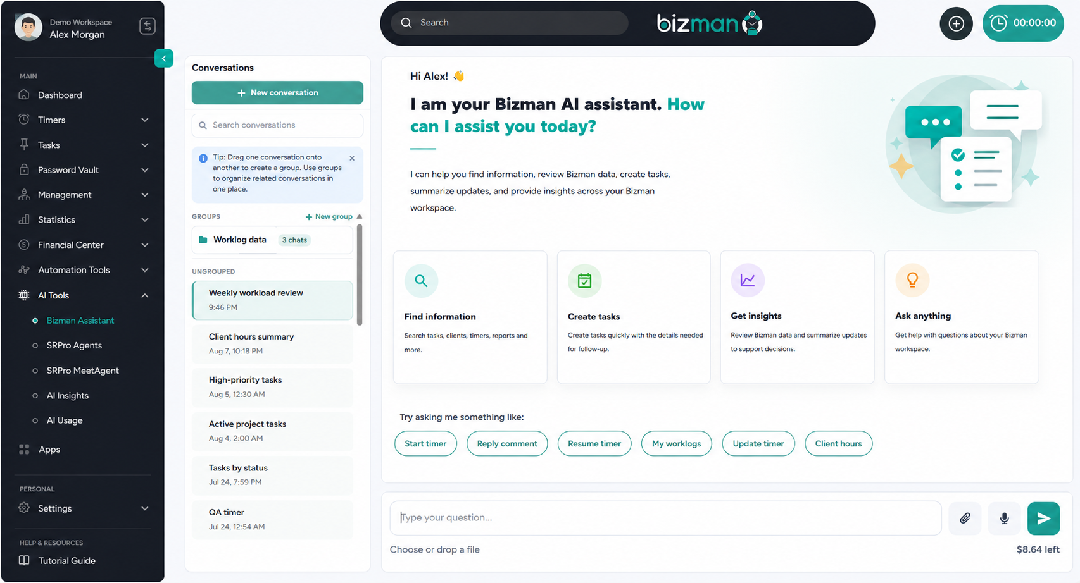
Task: Click the Statistics bar chart icon
Action: click(24, 219)
